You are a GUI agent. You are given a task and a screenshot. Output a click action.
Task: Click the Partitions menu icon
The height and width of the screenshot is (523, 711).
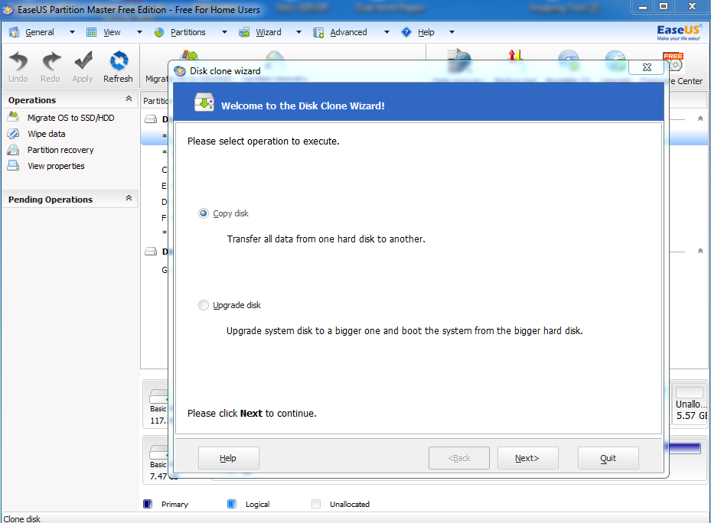coord(158,32)
